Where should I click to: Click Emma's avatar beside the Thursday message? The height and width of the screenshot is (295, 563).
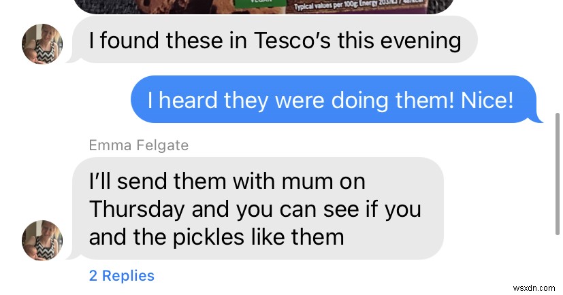(x=42, y=241)
